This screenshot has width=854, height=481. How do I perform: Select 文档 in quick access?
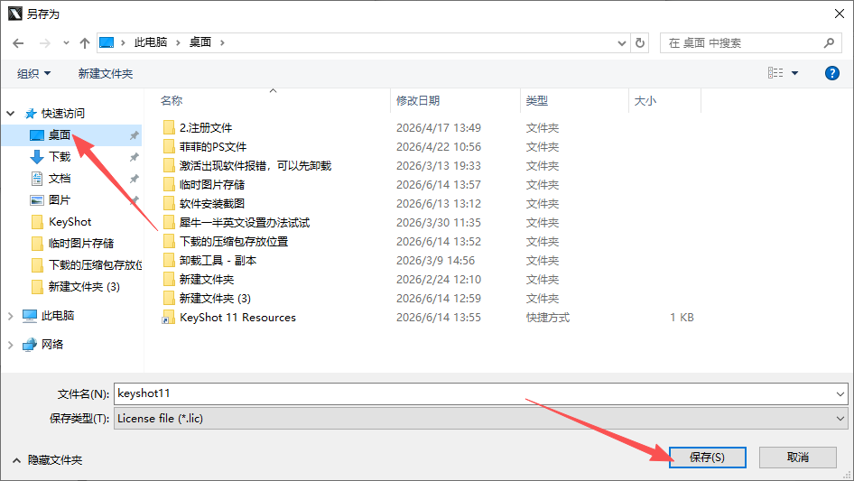pyautogui.click(x=60, y=178)
